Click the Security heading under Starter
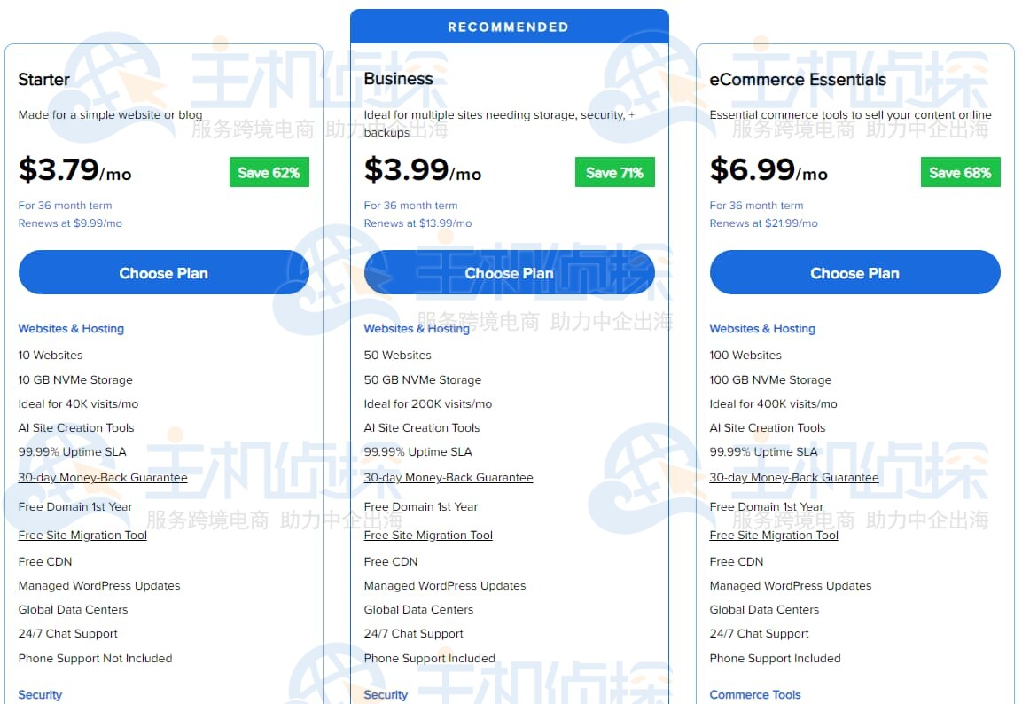This screenshot has width=1022, height=704. (40, 695)
